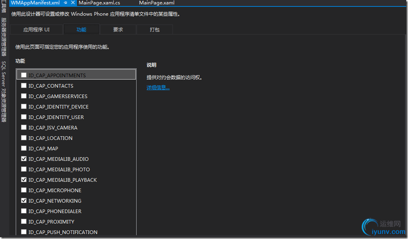Tick the ID_CAP_PHONEDIALER checkbox
The width and height of the screenshot is (408, 239).
point(24,211)
